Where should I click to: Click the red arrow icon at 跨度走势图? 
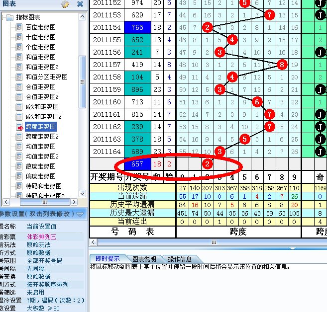19,127
